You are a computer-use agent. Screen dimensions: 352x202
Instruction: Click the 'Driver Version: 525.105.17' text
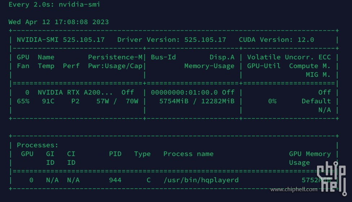click(171, 40)
